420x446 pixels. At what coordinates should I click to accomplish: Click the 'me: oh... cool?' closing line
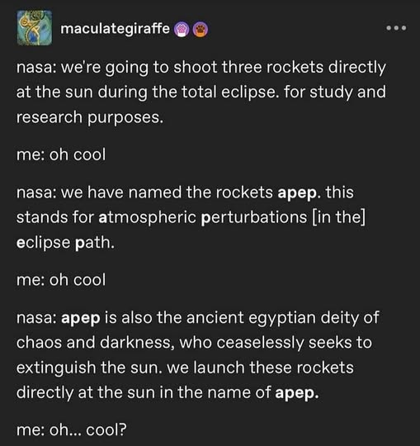[71, 429]
